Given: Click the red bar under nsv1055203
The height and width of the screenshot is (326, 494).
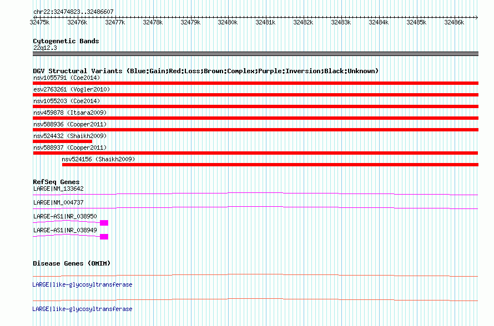Looking at the screenshot, I should (x=255, y=106).
